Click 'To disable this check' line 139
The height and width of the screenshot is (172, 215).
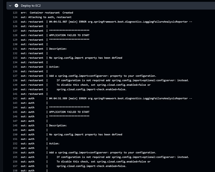(103, 85)
